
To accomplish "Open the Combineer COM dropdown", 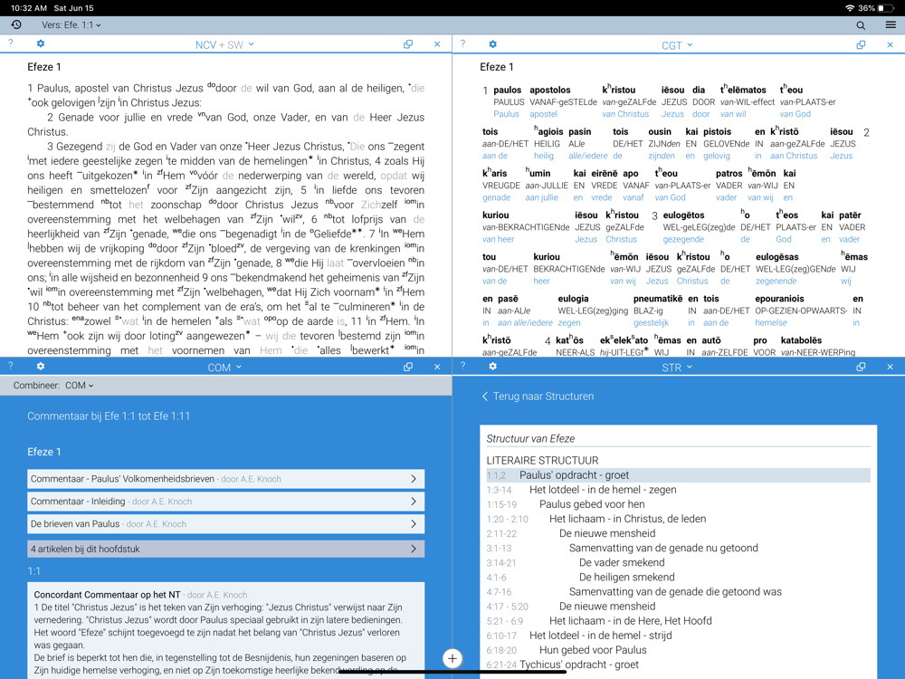I will pos(79,386).
